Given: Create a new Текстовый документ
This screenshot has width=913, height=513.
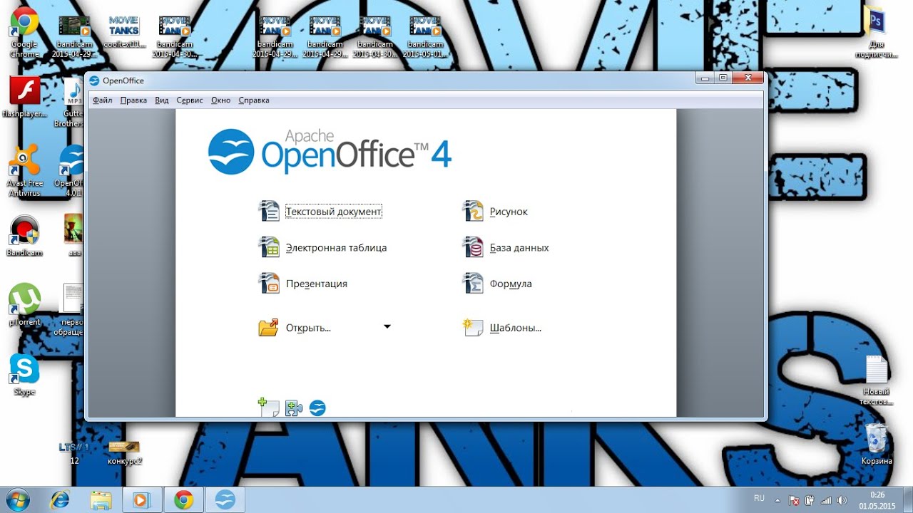Looking at the screenshot, I should coord(321,212).
